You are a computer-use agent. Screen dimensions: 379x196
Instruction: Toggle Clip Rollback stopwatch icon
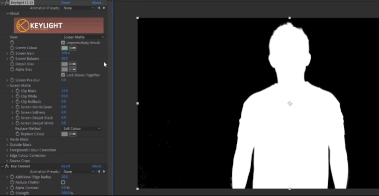(x=18, y=102)
